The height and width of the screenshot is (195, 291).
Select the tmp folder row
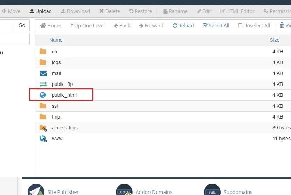[x=163, y=117]
